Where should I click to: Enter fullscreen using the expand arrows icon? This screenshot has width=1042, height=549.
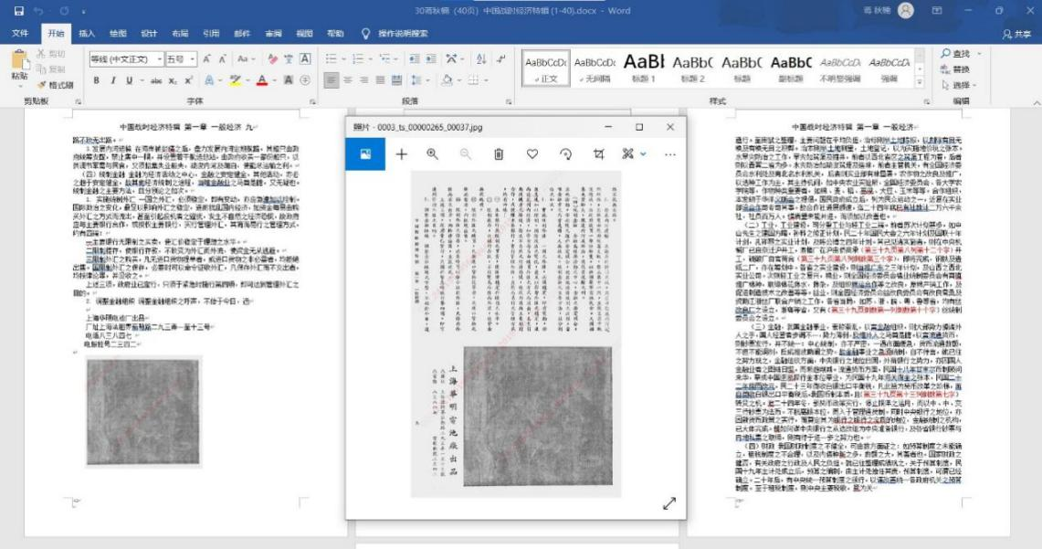668,503
